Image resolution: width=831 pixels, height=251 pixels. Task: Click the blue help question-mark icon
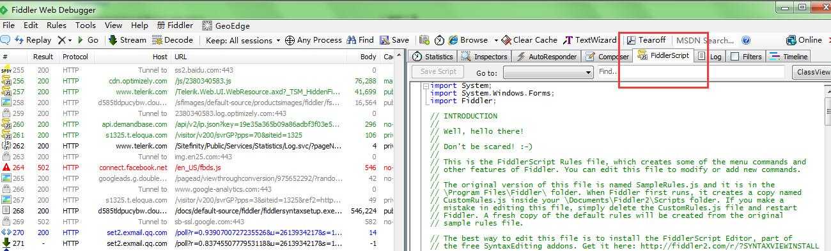pyautogui.click(x=745, y=40)
